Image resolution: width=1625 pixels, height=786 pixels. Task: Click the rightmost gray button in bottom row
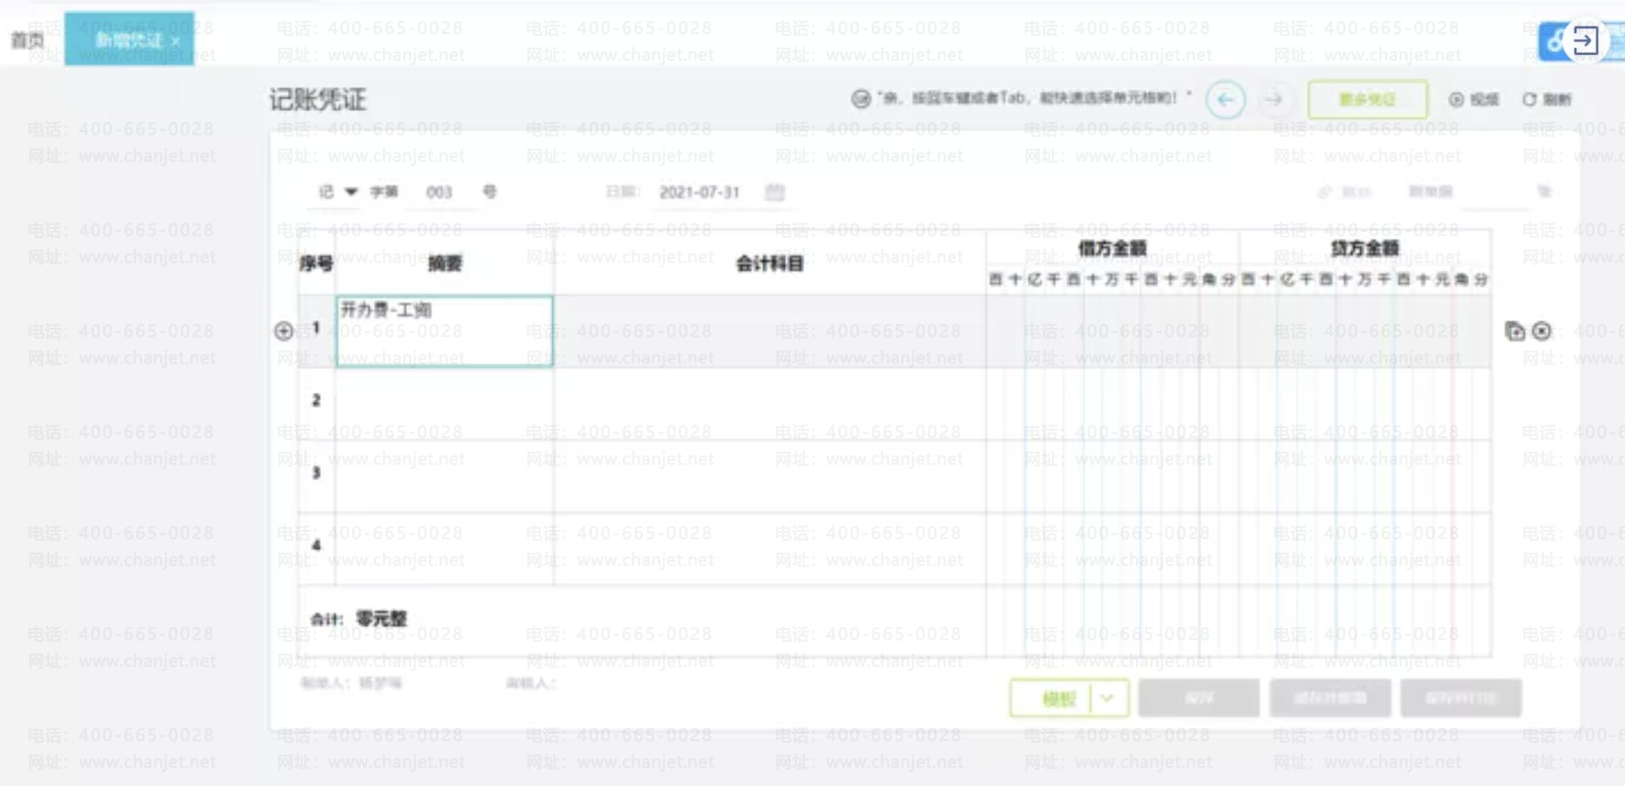(x=1461, y=699)
